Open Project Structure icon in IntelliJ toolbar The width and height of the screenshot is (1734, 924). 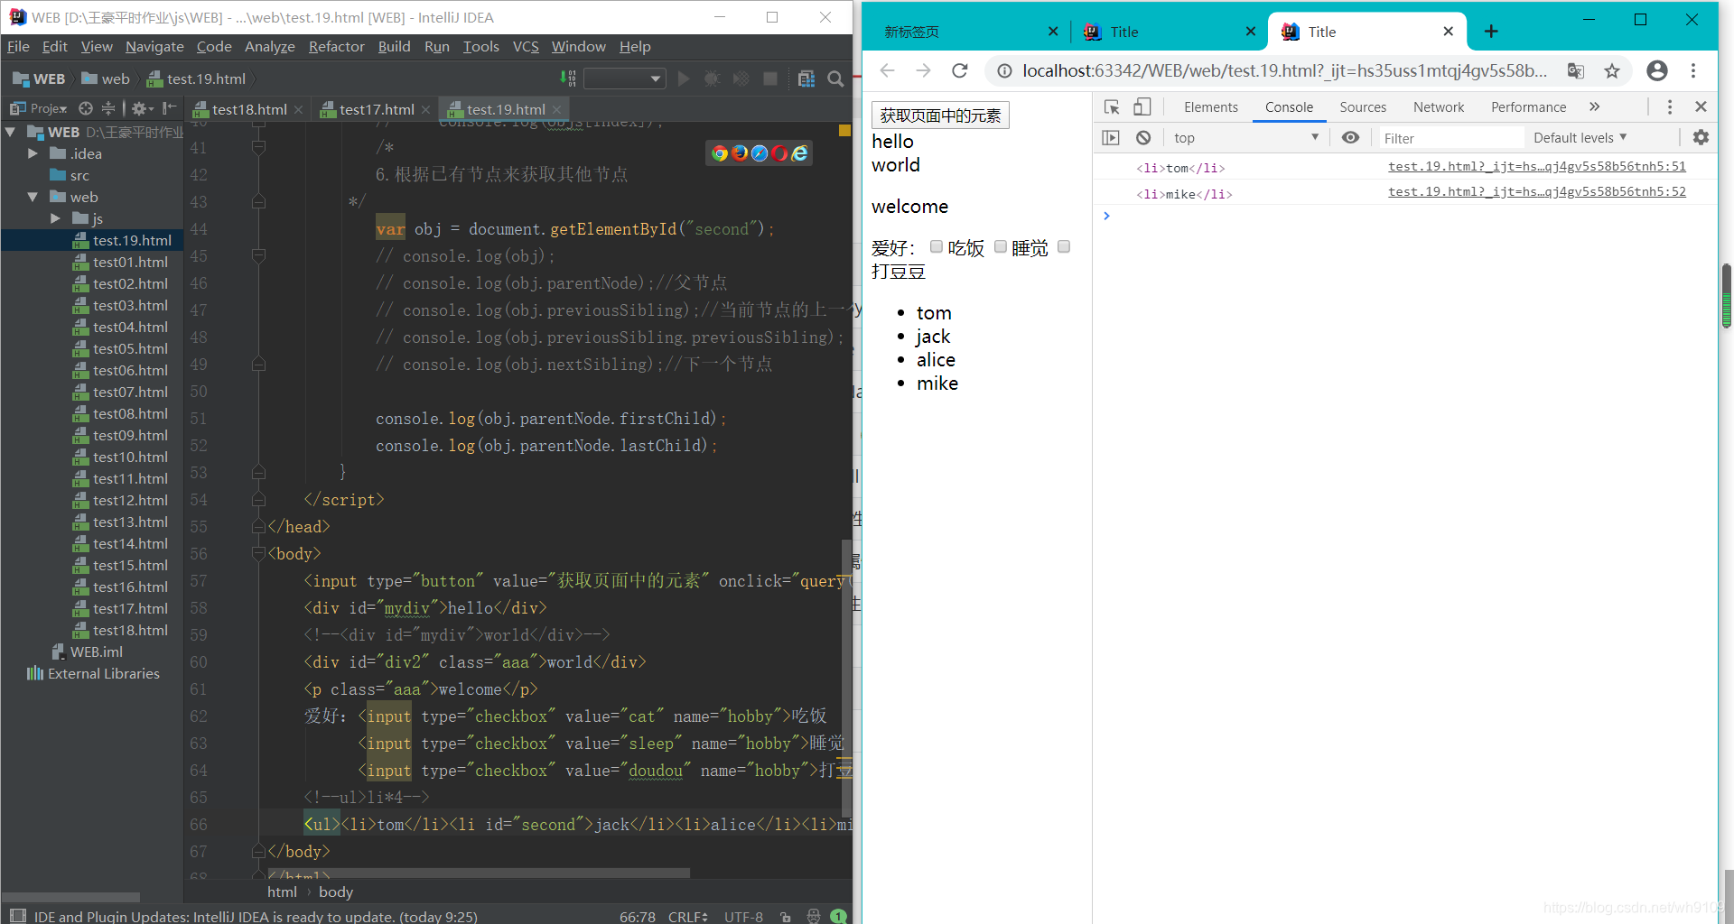[x=806, y=79]
